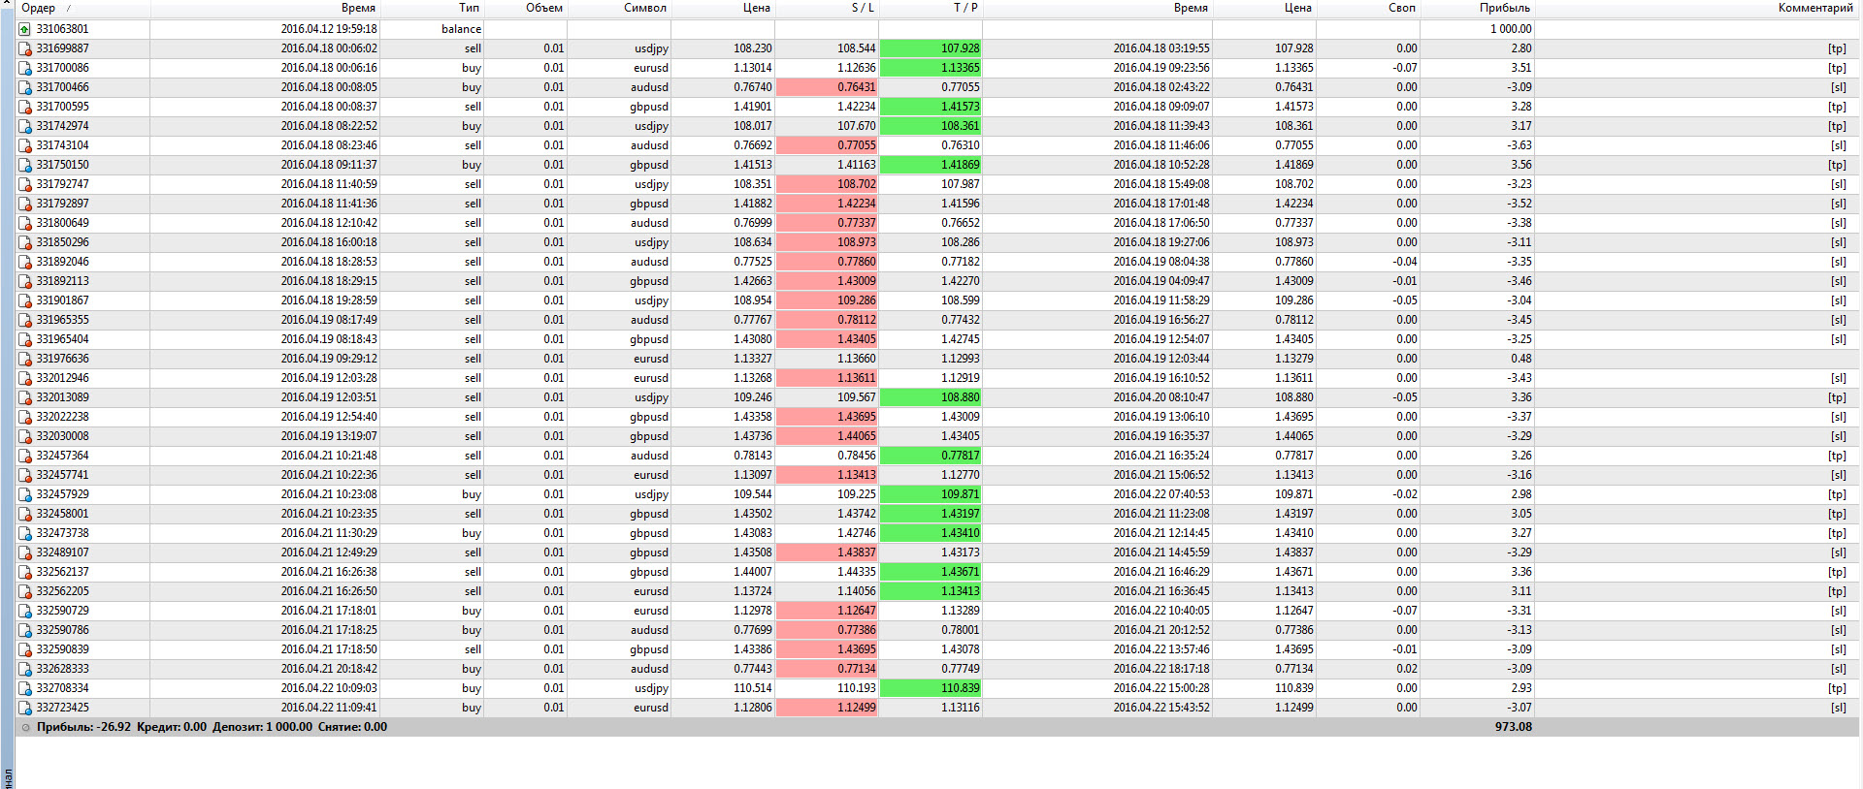Click the order icon next to 331792747
This screenshot has height=789, width=1863.
point(25,184)
